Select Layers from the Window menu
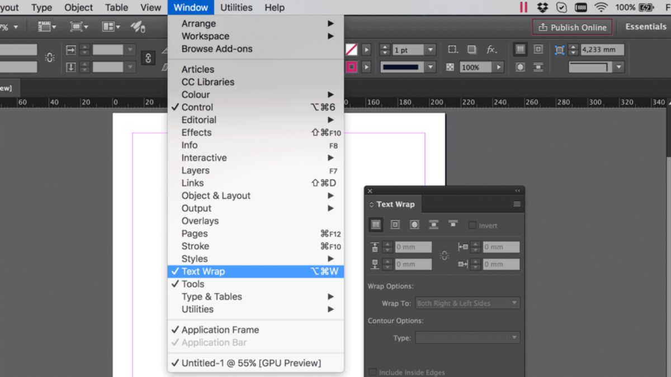The width and height of the screenshot is (671, 377). click(256, 170)
